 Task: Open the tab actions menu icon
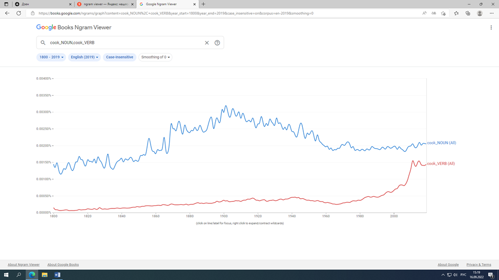click(6, 4)
